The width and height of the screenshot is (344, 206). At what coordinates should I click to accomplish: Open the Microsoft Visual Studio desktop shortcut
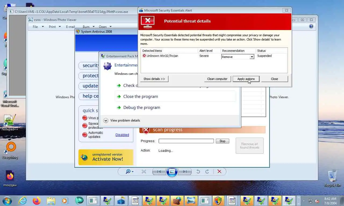click(10, 99)
